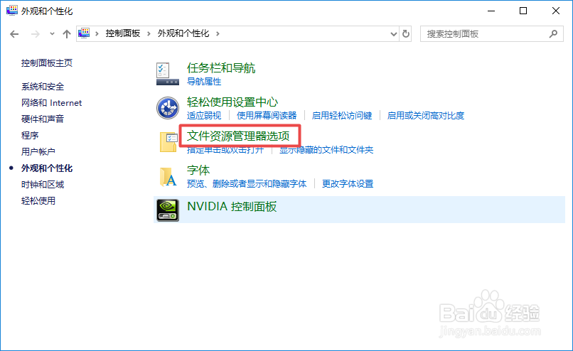Open the 字体 heading

pyautogui.click(x=198, y=171)
